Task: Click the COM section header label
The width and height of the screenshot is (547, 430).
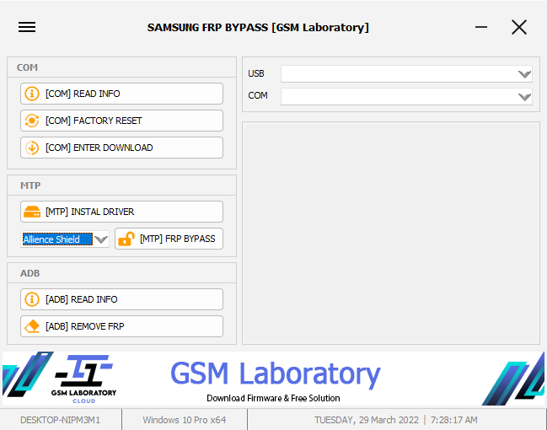Action: click(x=27, y=67)
